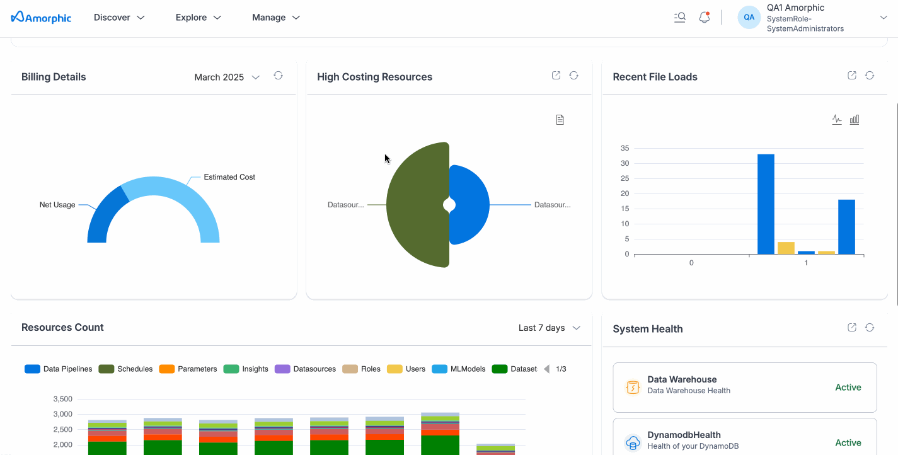Toggle Schedules legend series
Viewport: 898px width, 455px height.
(125, 369)
